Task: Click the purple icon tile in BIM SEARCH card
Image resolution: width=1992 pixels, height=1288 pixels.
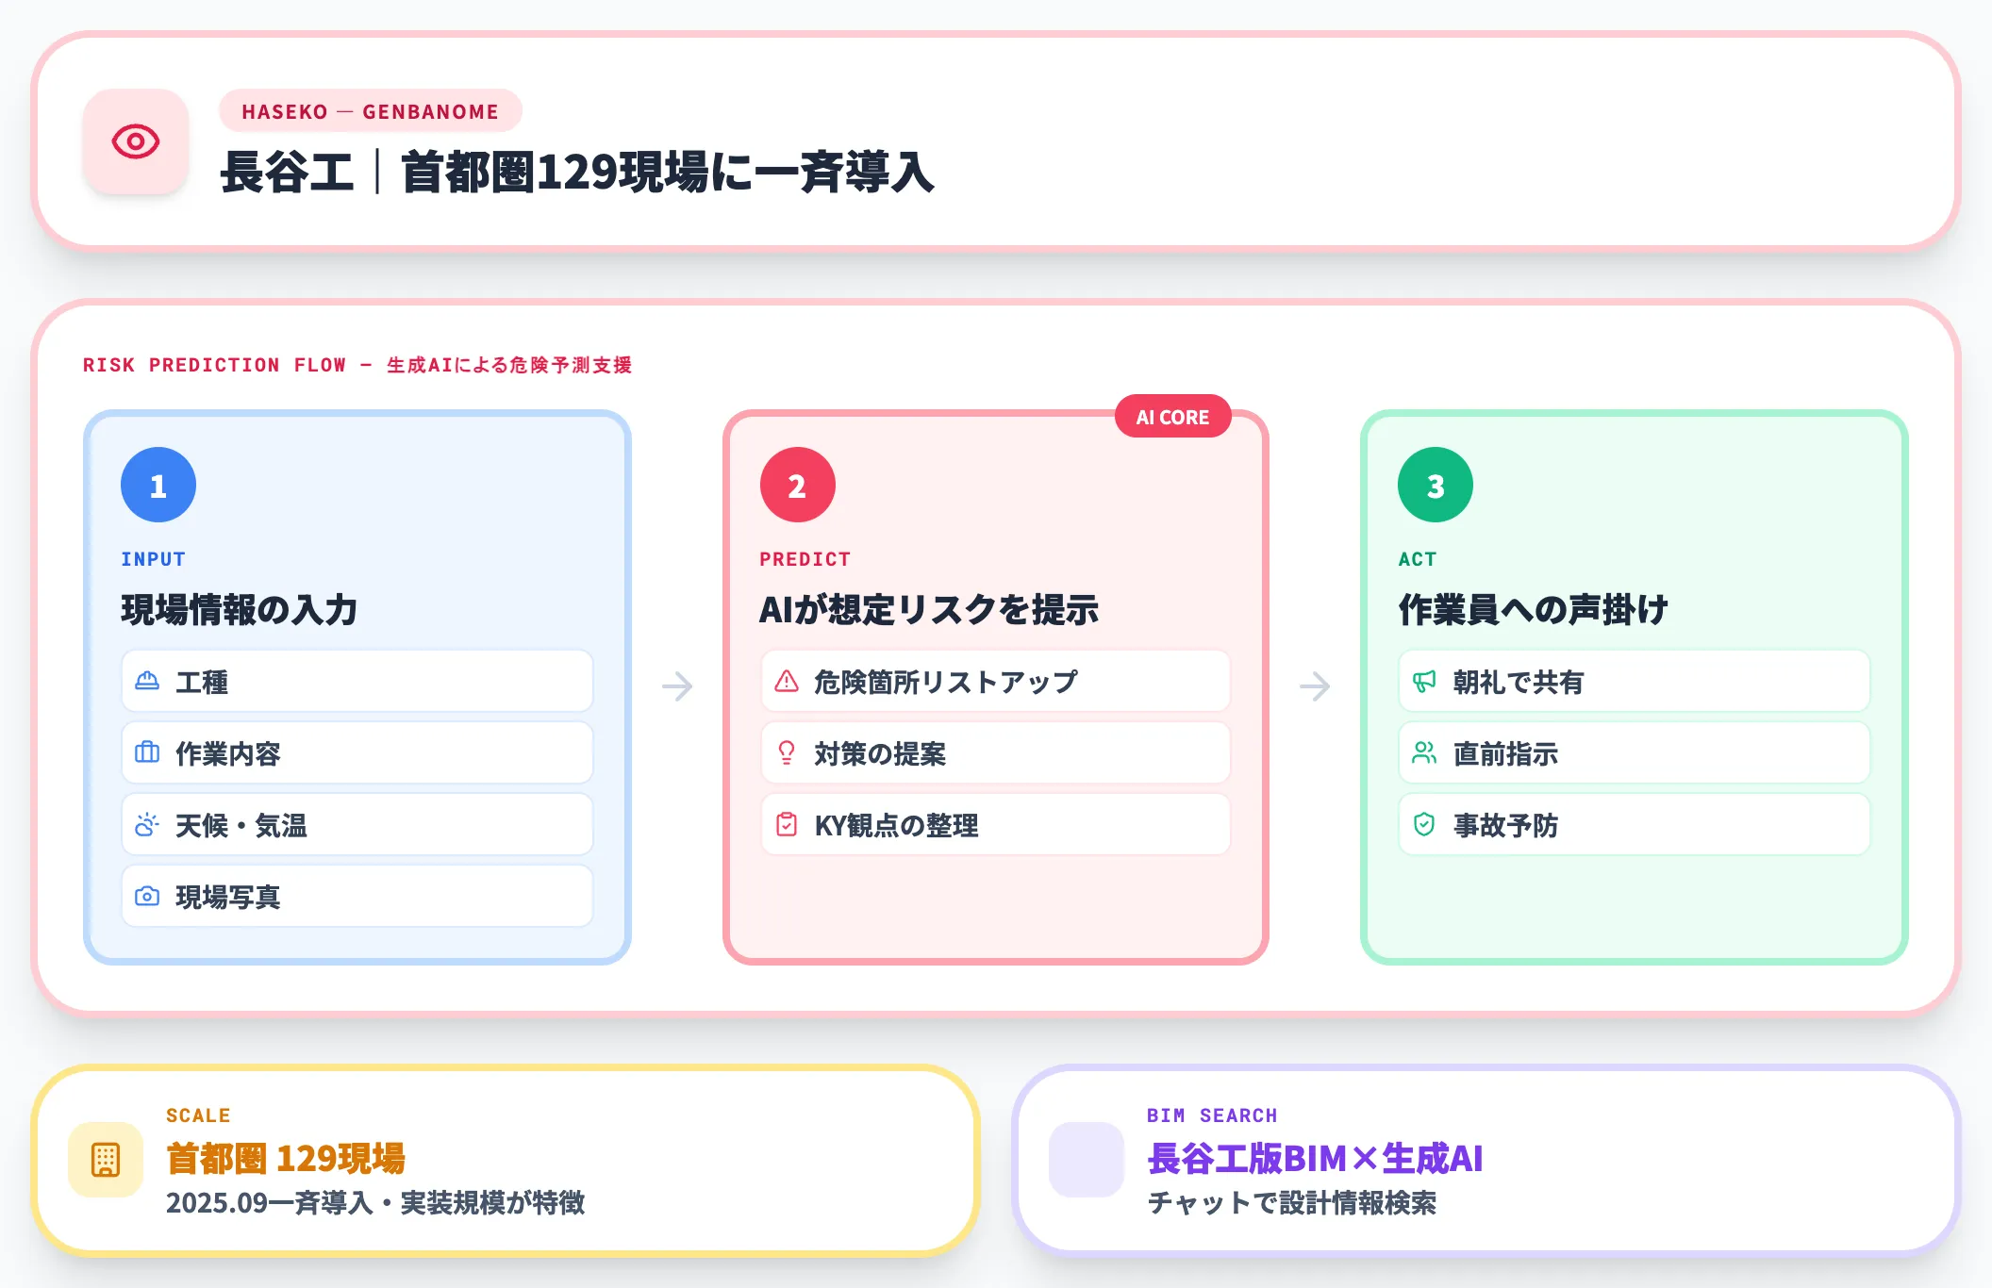Action: click(x=1087, y=1160)
